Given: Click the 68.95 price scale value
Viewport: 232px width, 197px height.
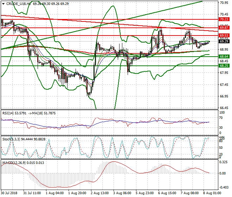Looking at the screenshot, I should [224, 50].
